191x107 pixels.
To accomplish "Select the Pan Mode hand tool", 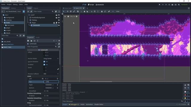I will pyautogui.click(x=84, y=11).
